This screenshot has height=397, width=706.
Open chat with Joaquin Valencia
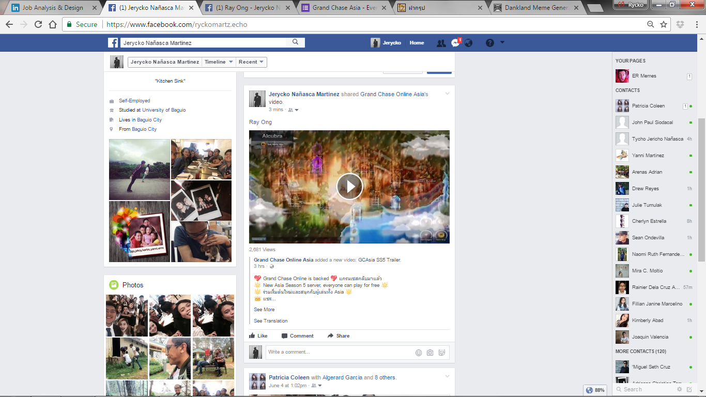[654, 337]
